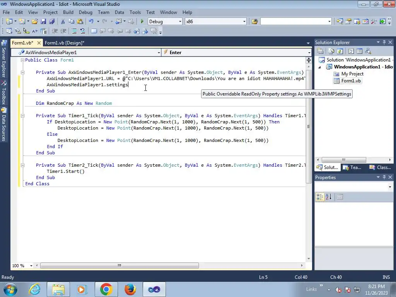Image resolution: width=396 pixels, height=297 pixels.
Task: Cut selection with the scissors icon
Action: [x=63, y=22]
